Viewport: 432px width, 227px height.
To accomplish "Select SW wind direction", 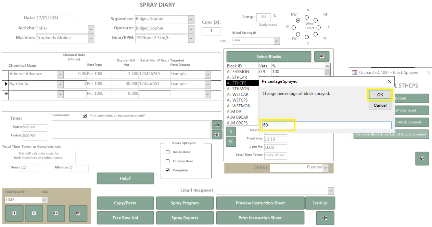I will point(298,34).
